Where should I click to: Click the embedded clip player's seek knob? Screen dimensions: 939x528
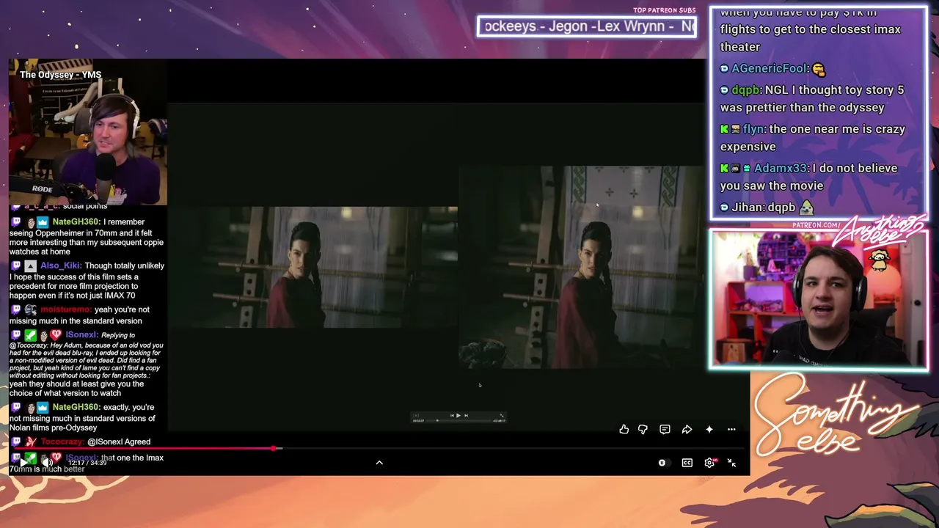(x=437, y=420)
